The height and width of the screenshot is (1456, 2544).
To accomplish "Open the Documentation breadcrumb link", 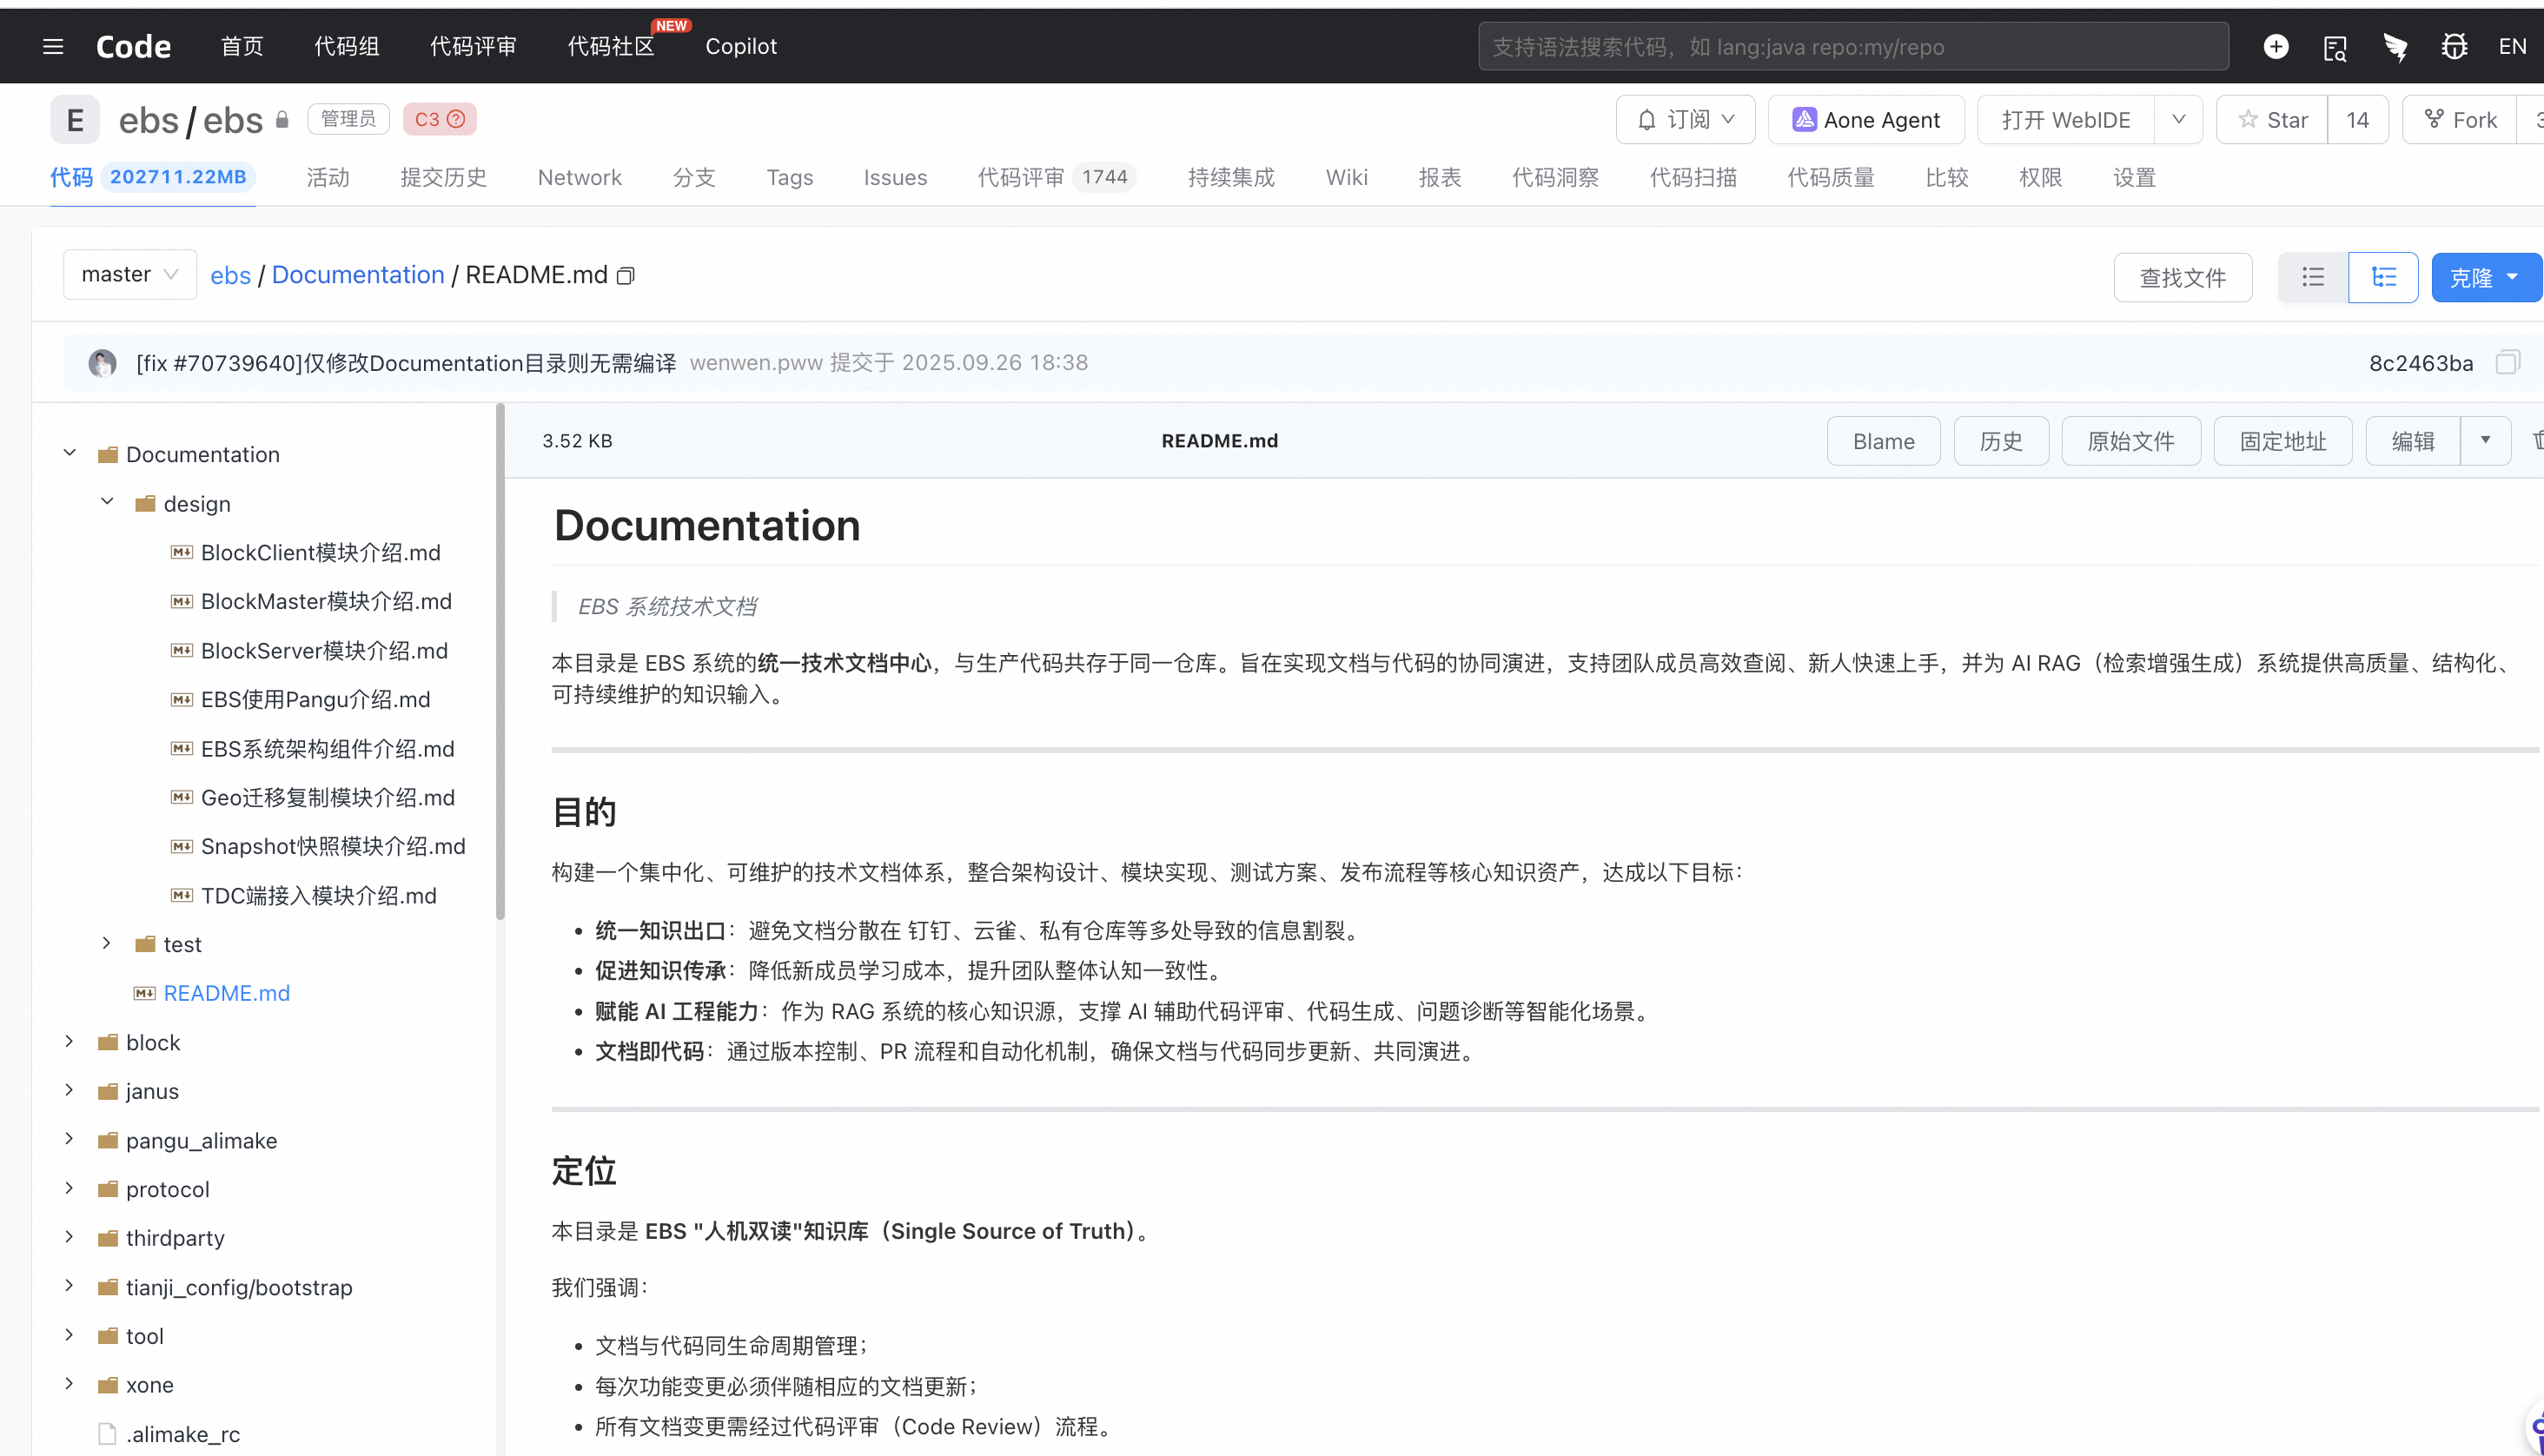I will click(x=358, y=275).
